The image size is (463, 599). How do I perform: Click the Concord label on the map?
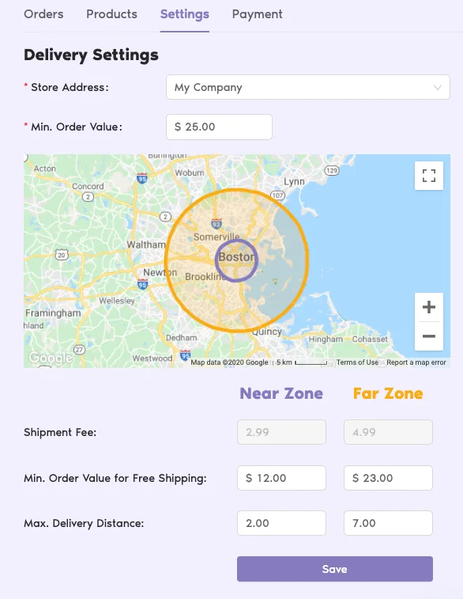88,186
